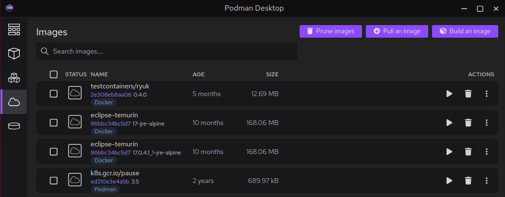Open the Volumes sidebar section
This screenshot has height=197, width=505.
click(14, 126)
